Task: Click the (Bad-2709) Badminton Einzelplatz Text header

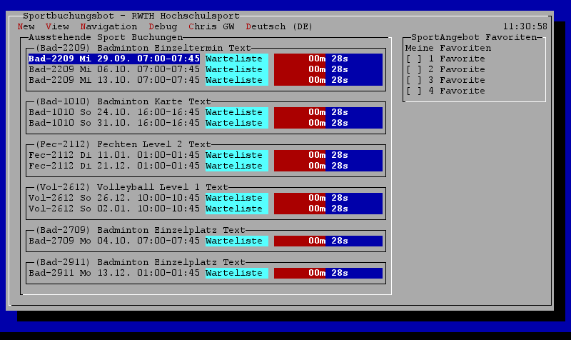Action: (x=140, y=230)
